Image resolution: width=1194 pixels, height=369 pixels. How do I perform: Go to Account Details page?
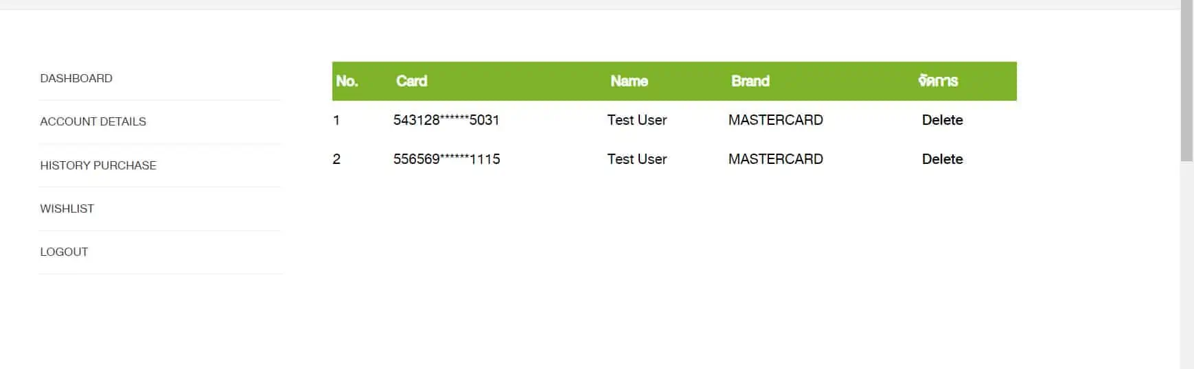point(93,121)
